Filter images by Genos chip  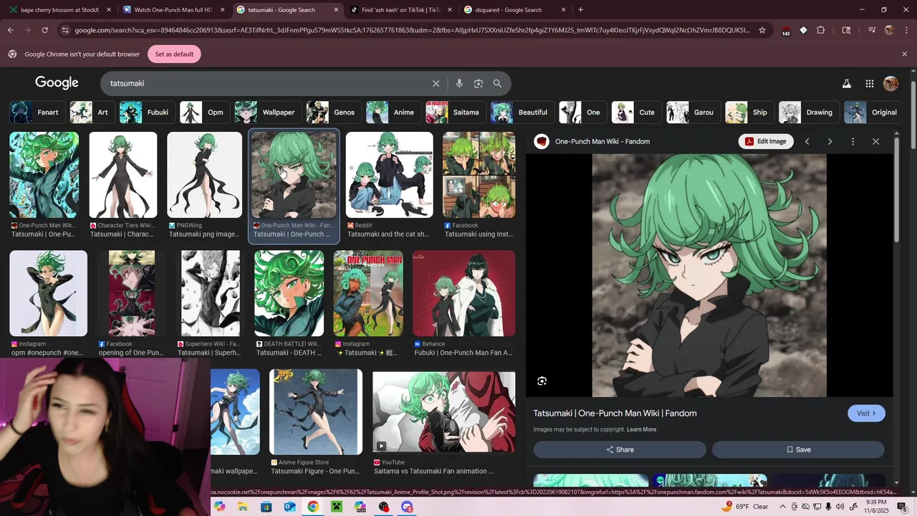[333, 113]
